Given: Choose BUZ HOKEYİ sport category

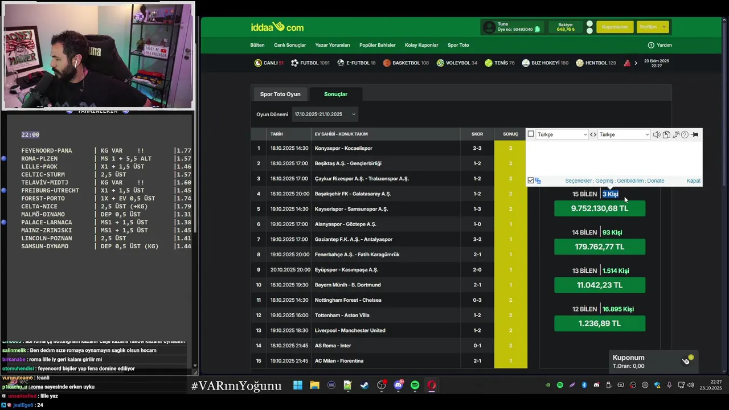Looking at the screenshot, I should click(x=545, y=63).
